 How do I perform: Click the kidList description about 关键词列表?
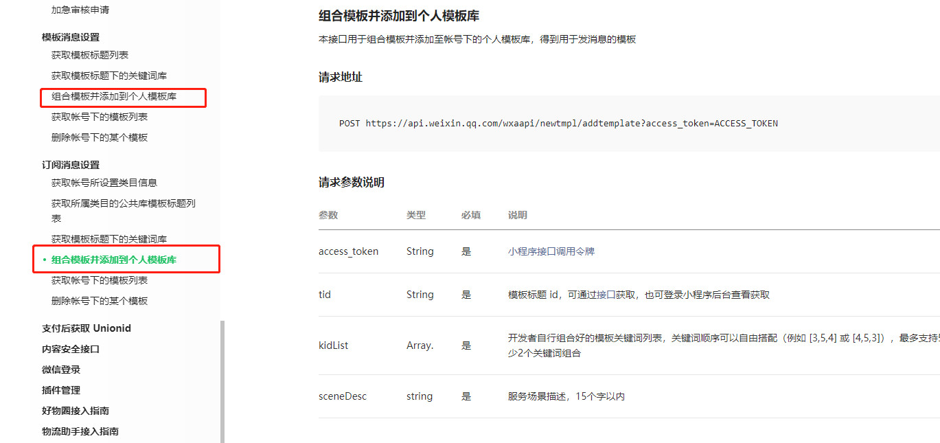click(x=724, y=345)
